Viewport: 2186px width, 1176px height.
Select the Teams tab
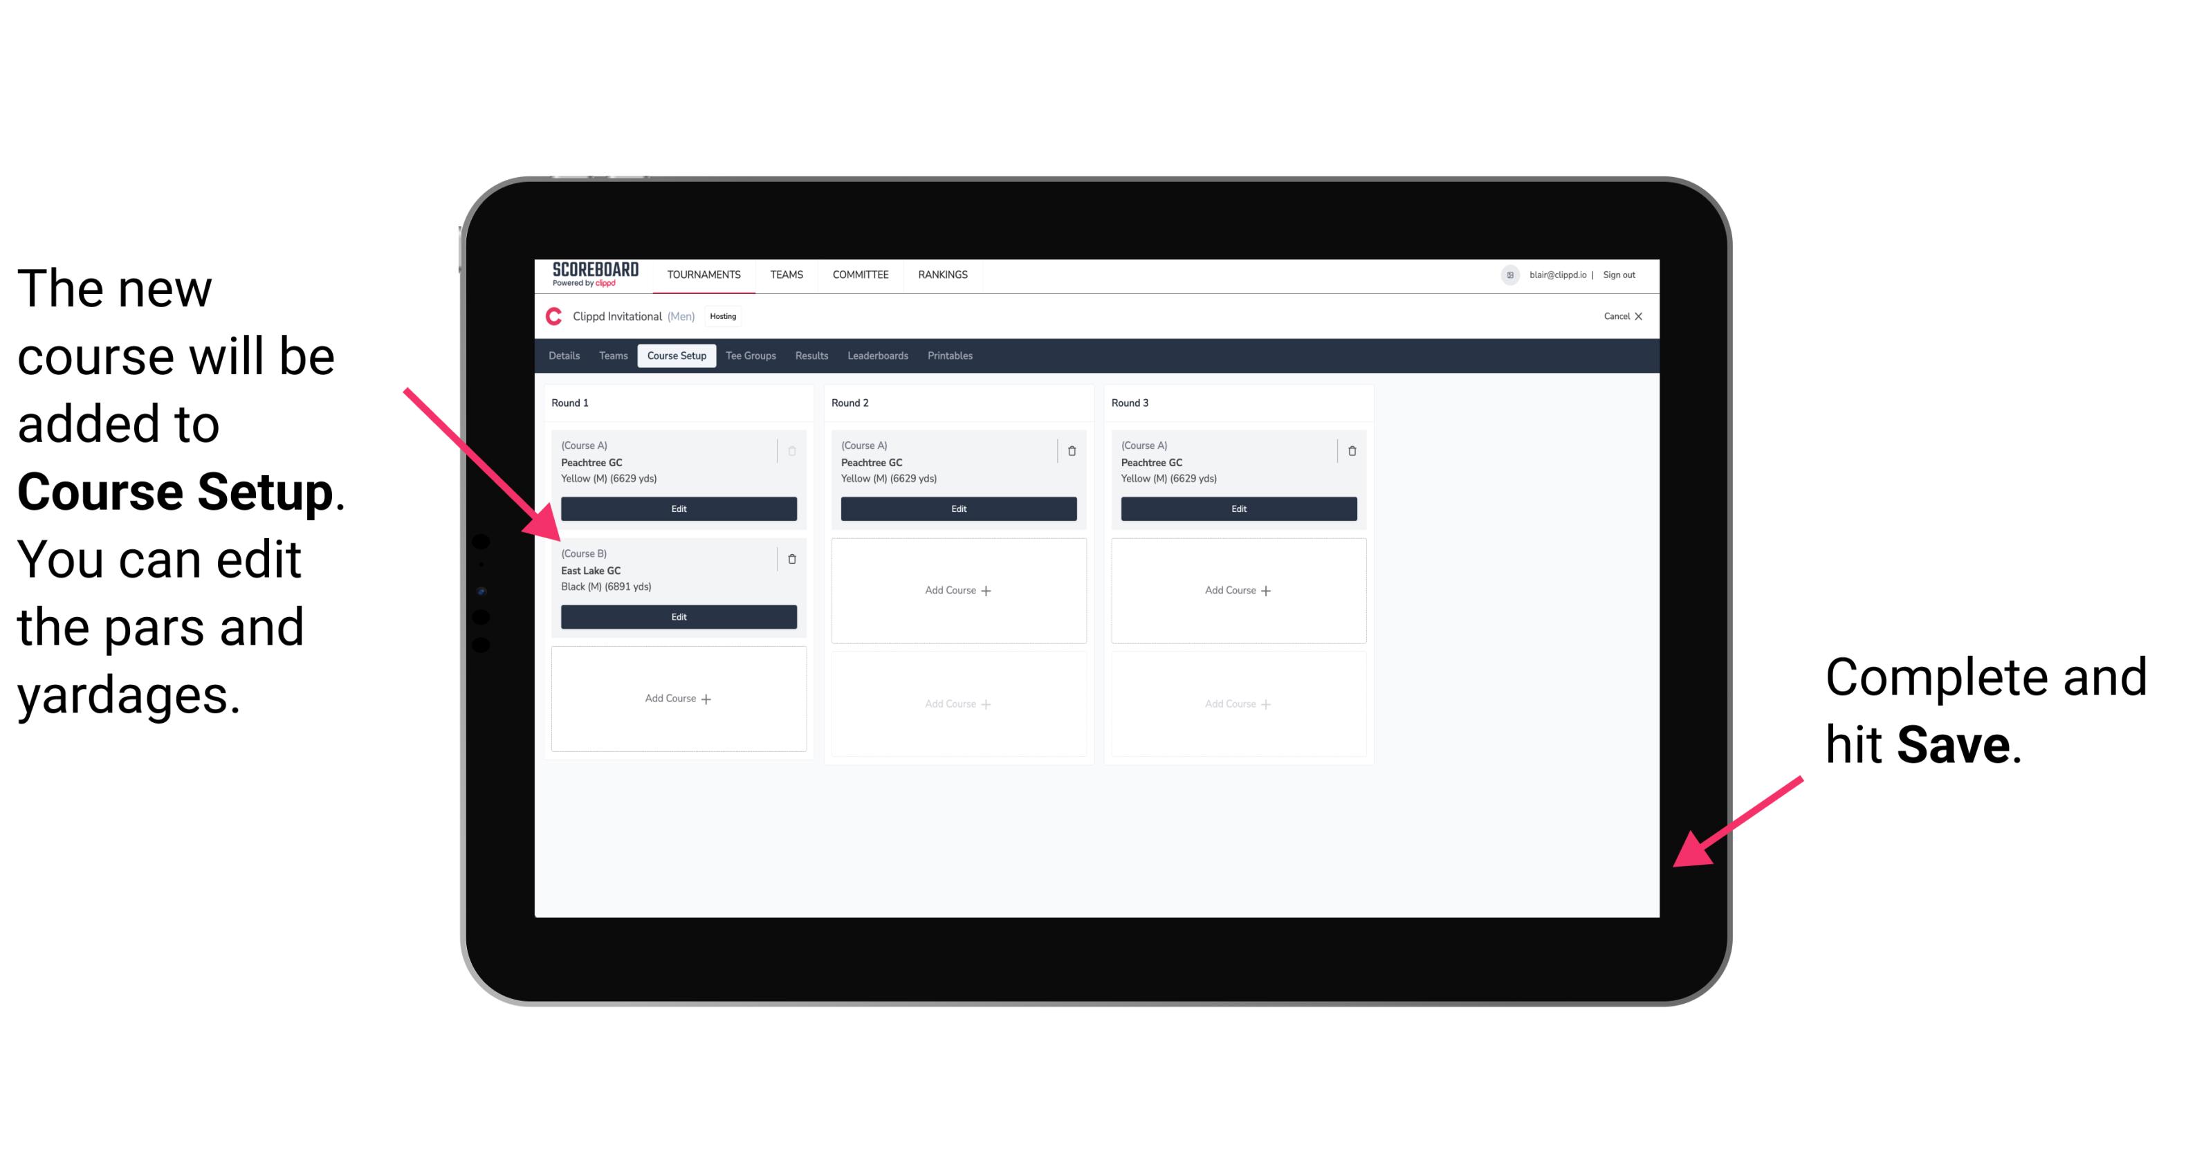click(x=611, y=356)
